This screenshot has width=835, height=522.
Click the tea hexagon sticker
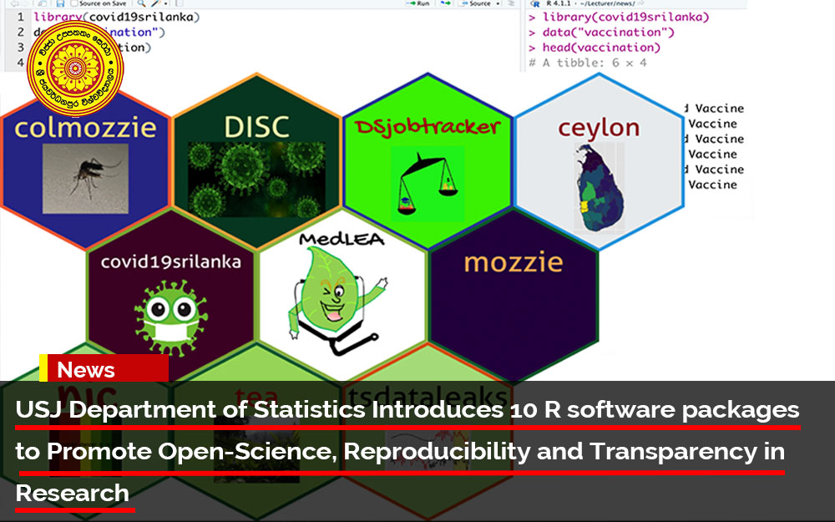256,432
